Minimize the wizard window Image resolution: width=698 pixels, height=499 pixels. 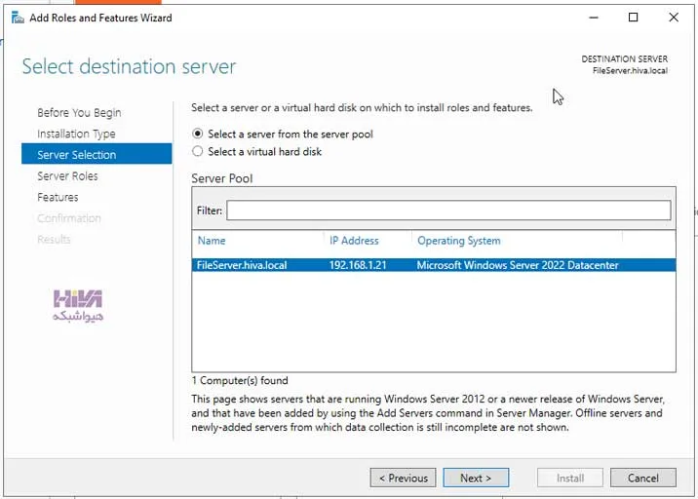tap(594, 18)
